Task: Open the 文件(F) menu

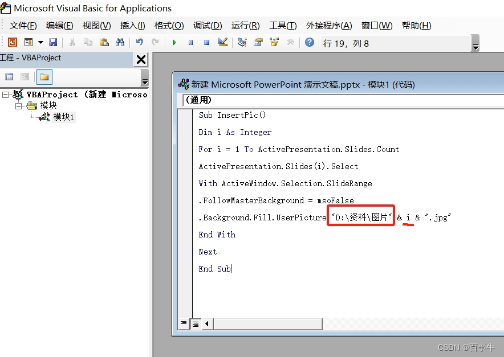Action: [23, 26]
